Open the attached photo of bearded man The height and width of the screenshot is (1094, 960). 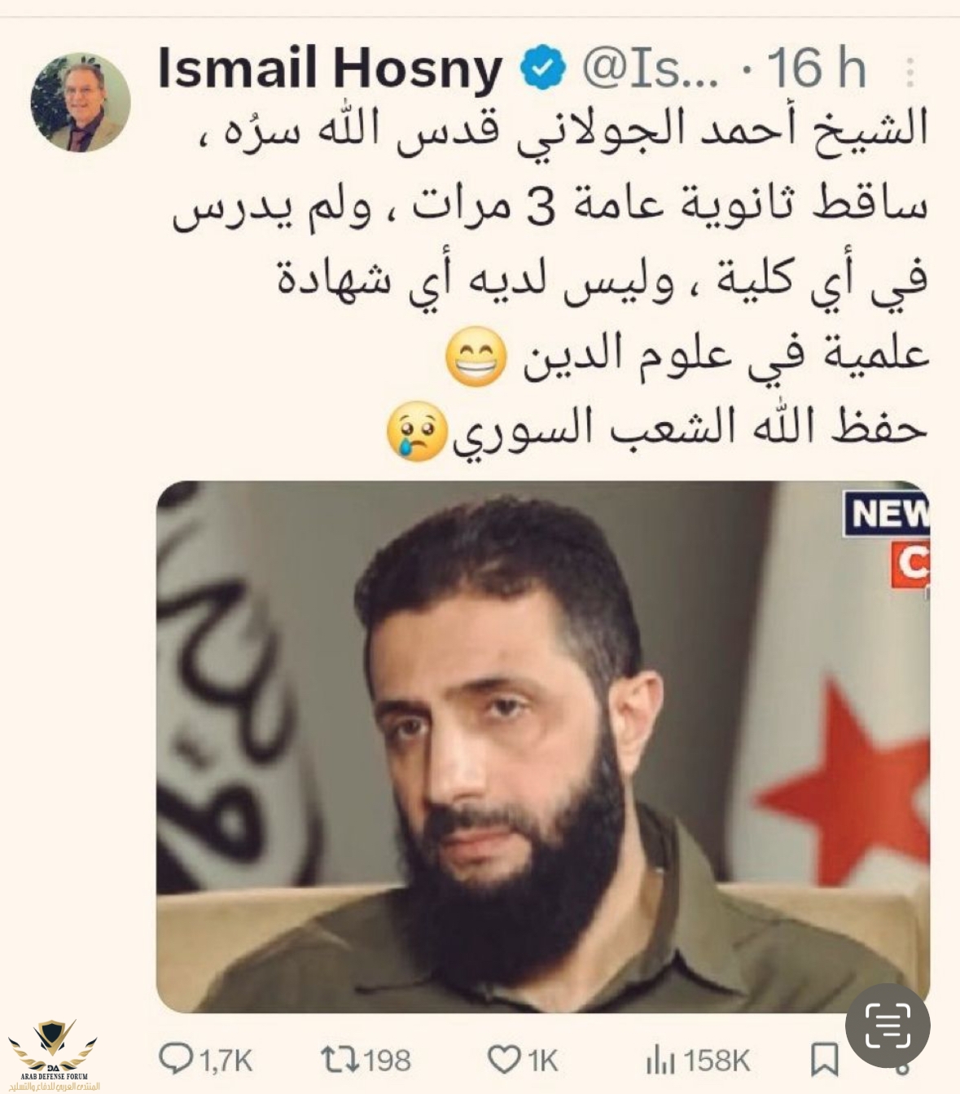tap(543, 746)
